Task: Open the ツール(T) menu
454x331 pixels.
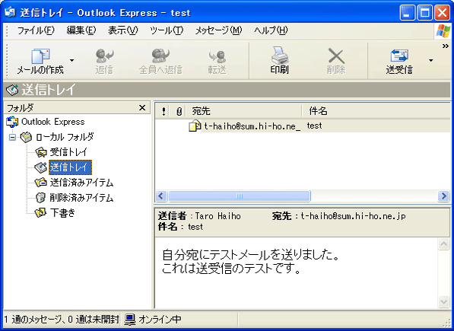Action: pyautogui.click(x=167, y=30)
